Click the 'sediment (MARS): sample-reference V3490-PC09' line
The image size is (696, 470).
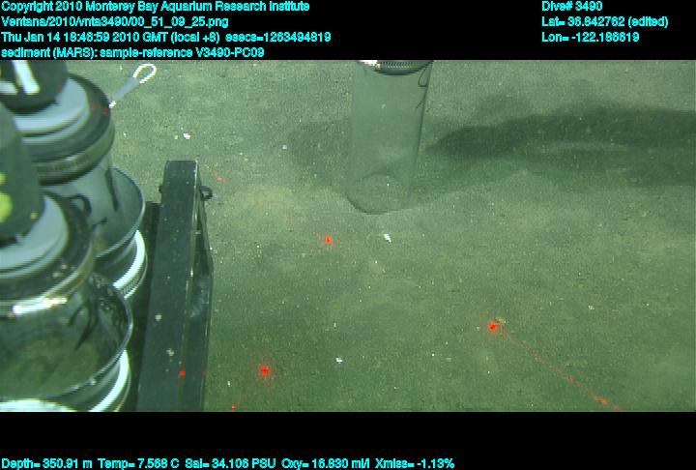(x=132, y=52)
